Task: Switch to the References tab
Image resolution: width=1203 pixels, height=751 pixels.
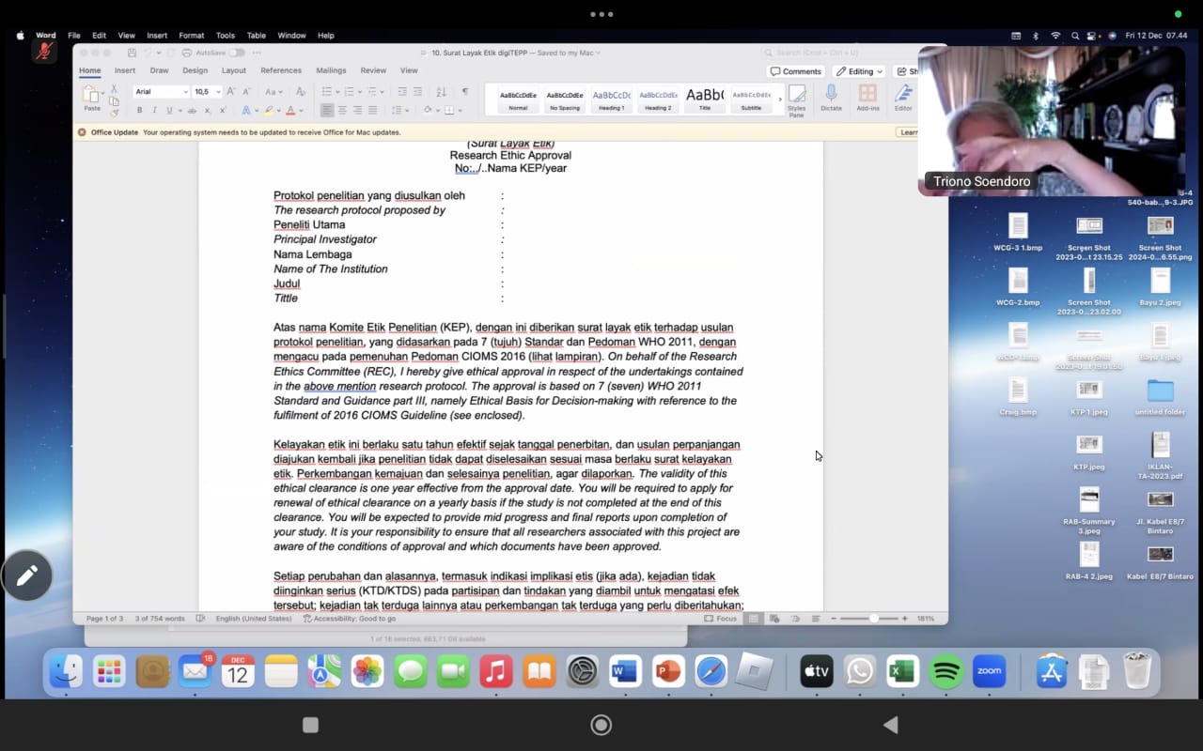Action: [x=281, y=70]
